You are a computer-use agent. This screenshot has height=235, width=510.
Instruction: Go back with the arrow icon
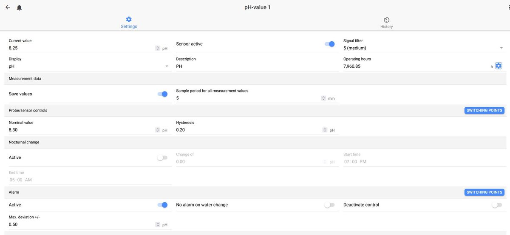(8, 7)
